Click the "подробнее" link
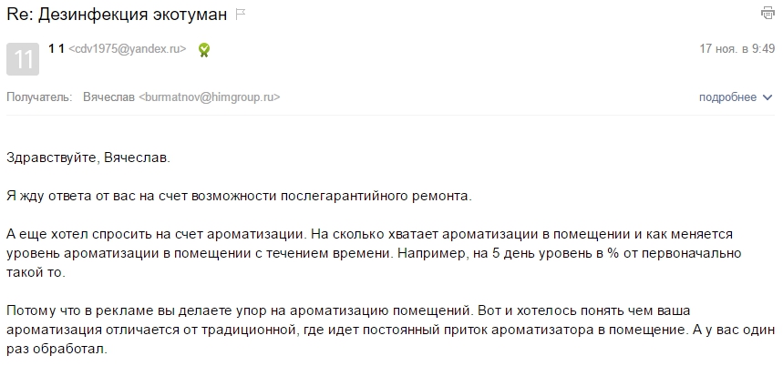This screenshot has height=366, width=783. click(x=727, y=97)
